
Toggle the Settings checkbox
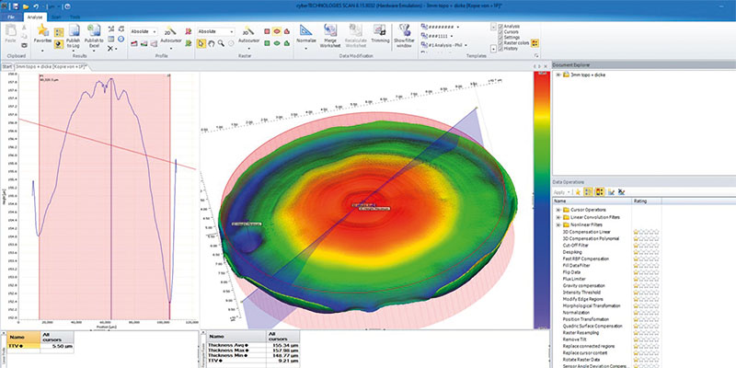[500, 38]
